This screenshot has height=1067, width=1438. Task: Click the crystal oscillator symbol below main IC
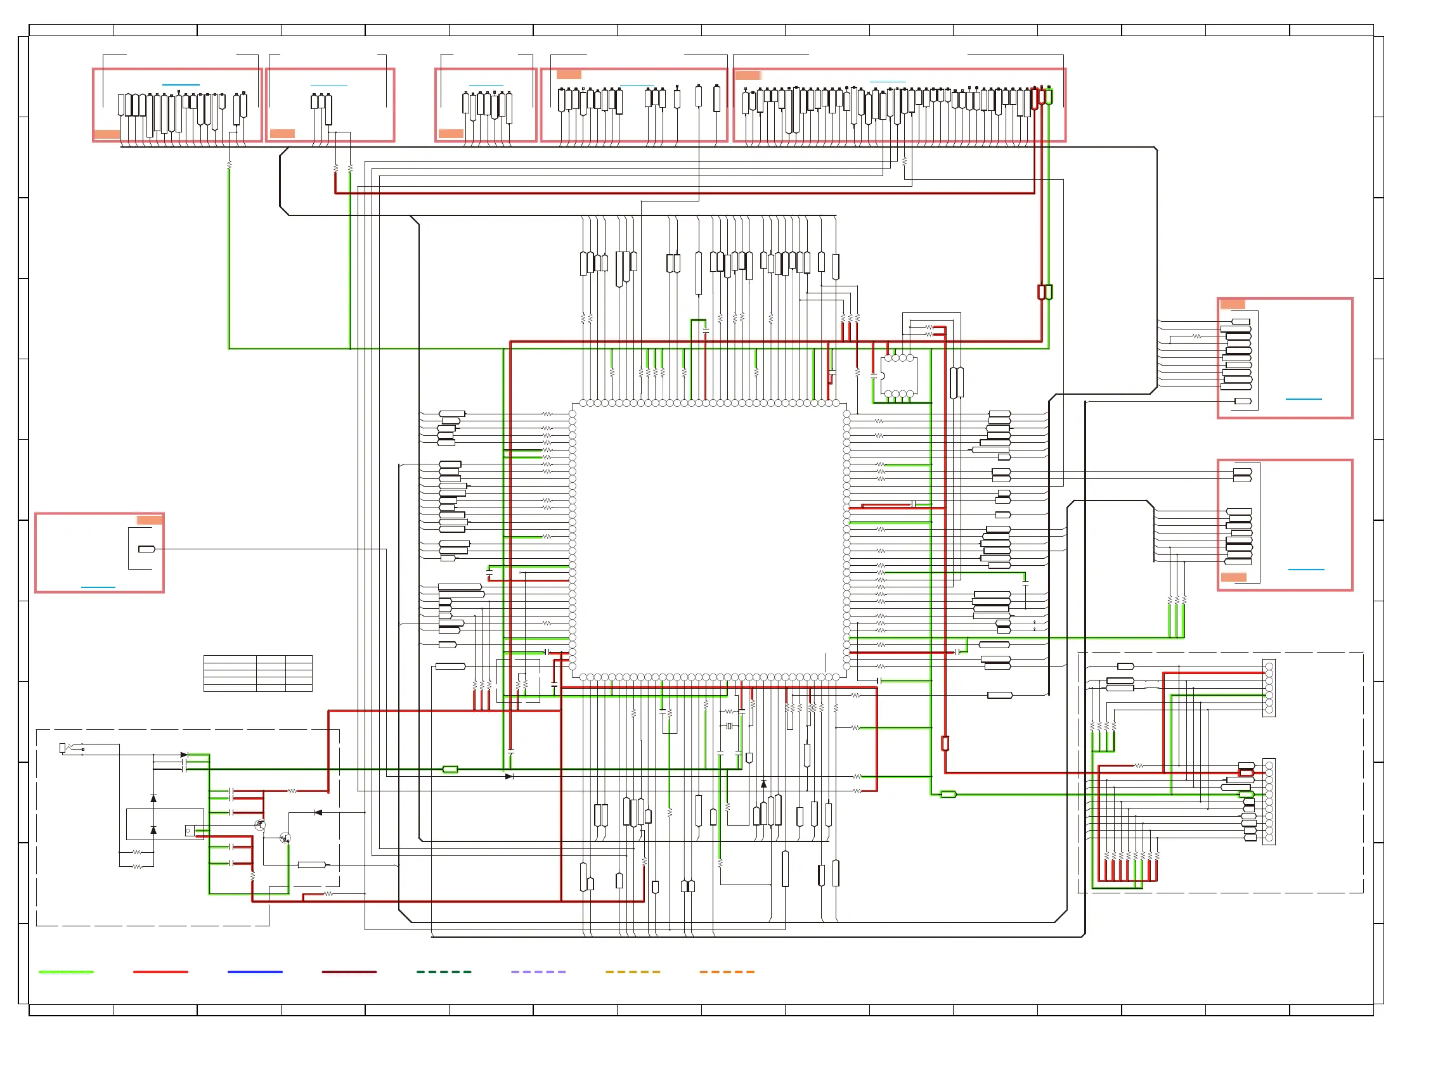(x=729, y=726)
